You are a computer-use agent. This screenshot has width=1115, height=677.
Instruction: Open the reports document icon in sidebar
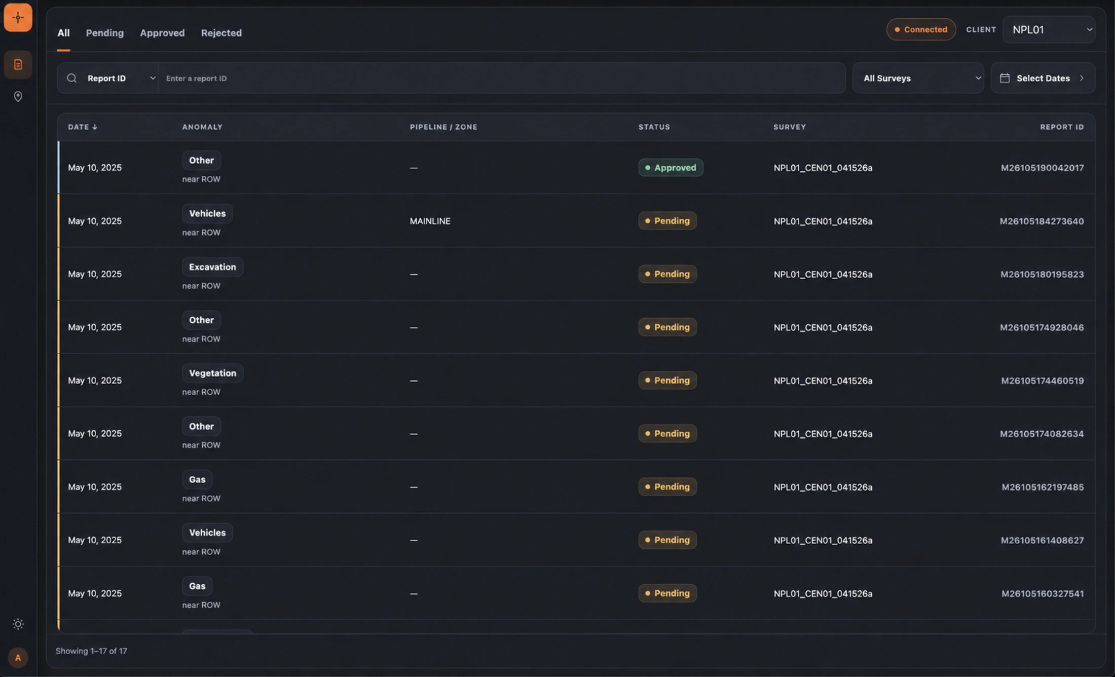pos(18,64)
